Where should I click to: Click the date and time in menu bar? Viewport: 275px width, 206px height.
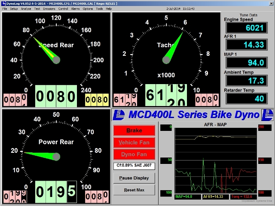pos(180,9)
